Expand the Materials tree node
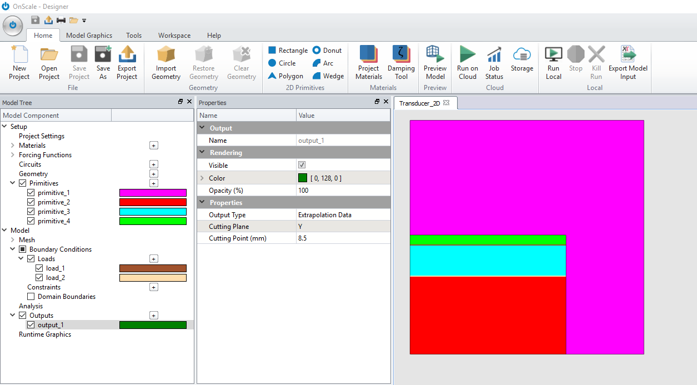697x385 pixels. (13, 146)
